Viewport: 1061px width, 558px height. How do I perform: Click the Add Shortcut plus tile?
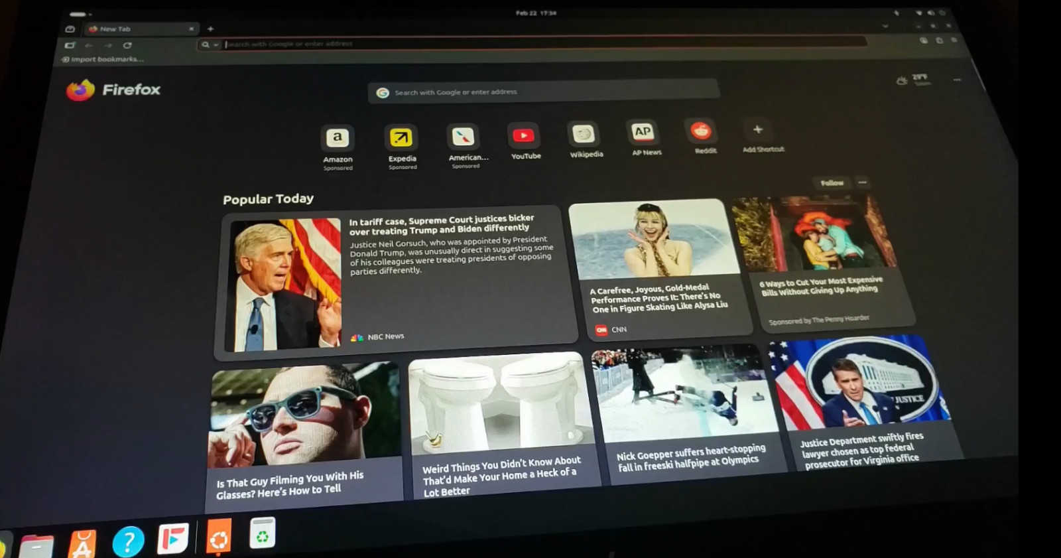(761, 135)
